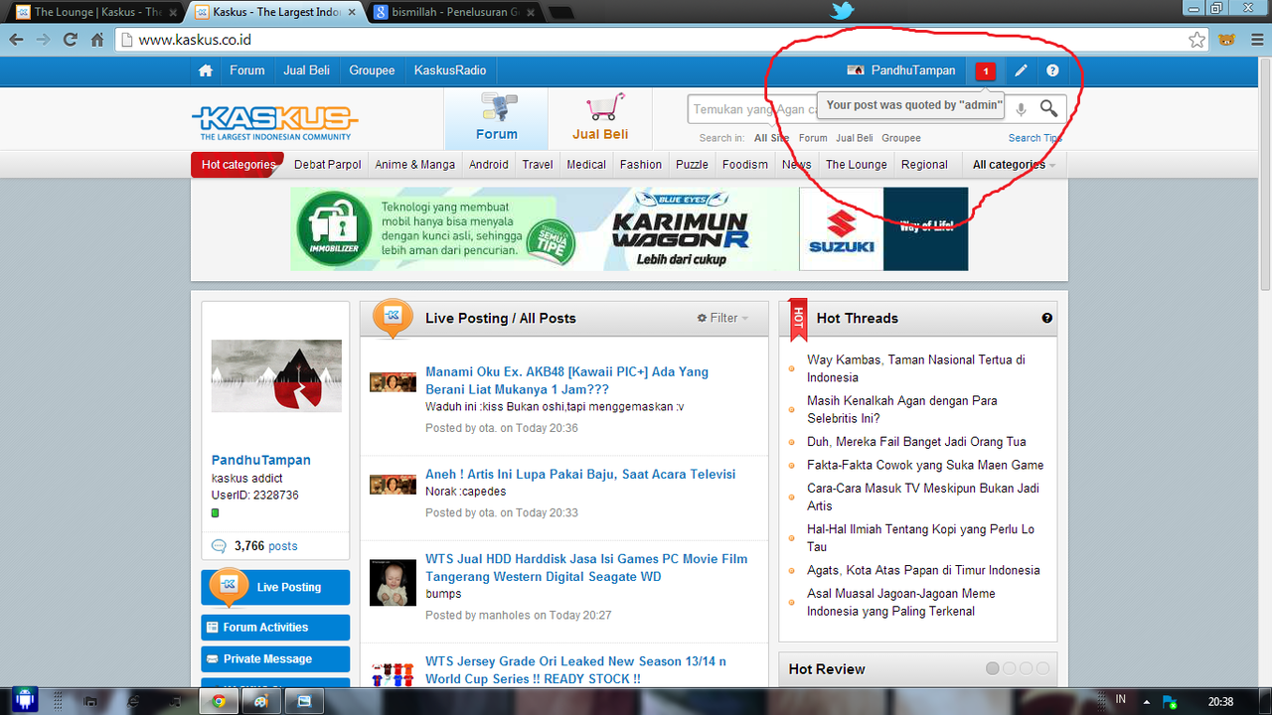Image resolution: width=1272 pixels, height=715 pixels.
Task: Reload the page in Chrome
Action: [70, 40]
